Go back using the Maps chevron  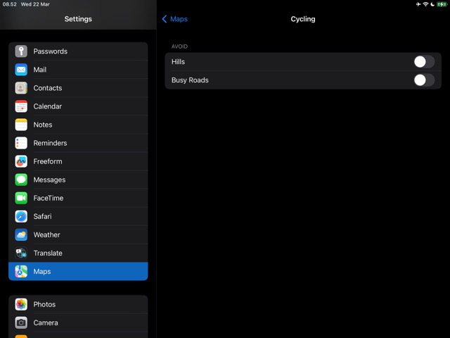pyautogui.click(x=174, y=19)
